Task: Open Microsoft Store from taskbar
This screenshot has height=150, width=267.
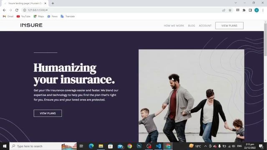Action: [110, 146]
